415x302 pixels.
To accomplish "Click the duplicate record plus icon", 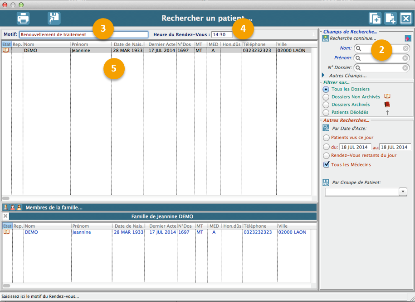I will coord(375,18).
